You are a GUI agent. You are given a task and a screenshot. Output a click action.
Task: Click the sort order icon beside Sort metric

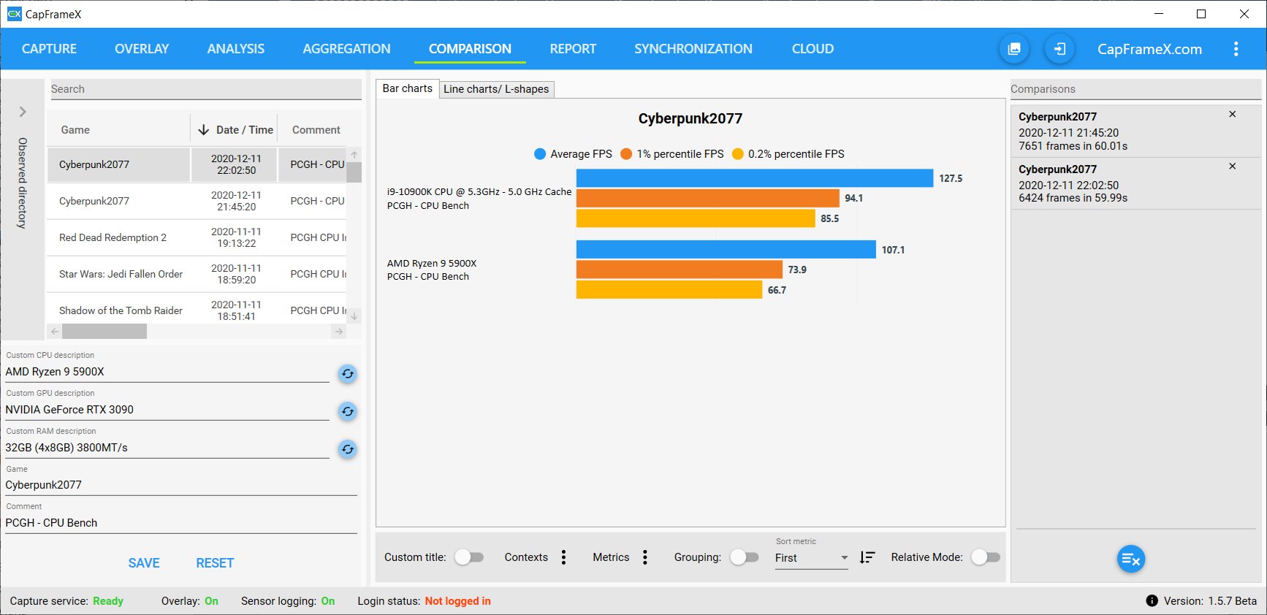[867, 557]
